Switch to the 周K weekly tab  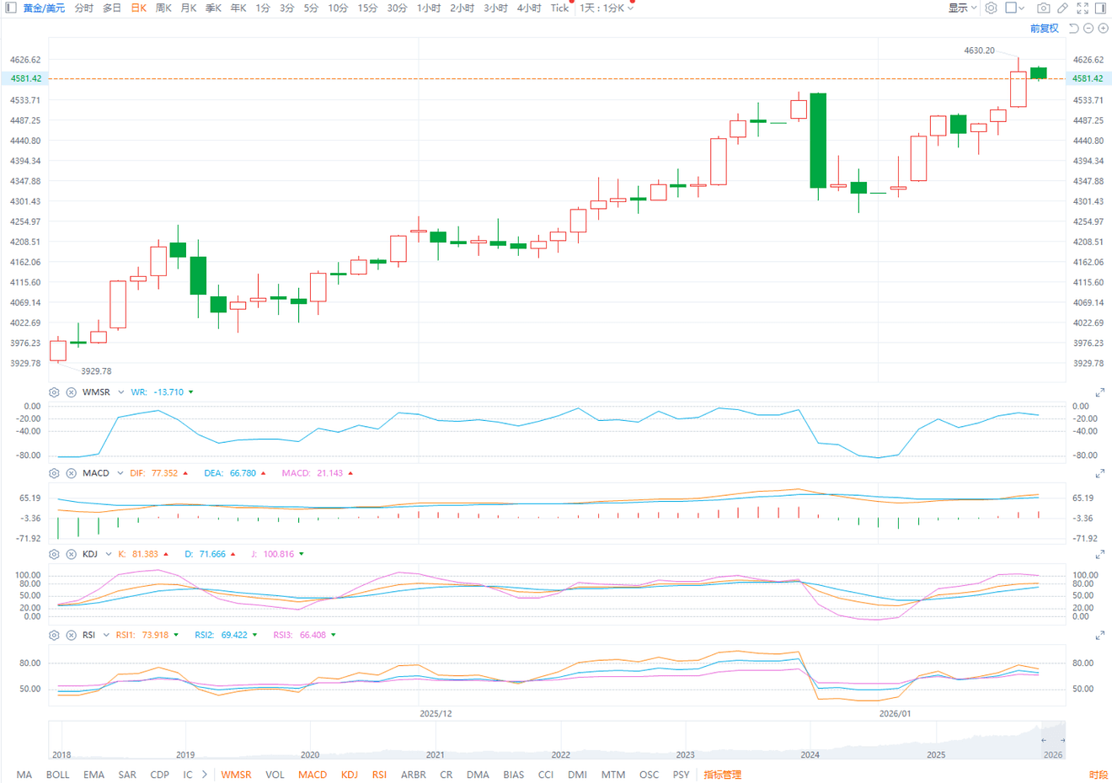click(163, 8)
